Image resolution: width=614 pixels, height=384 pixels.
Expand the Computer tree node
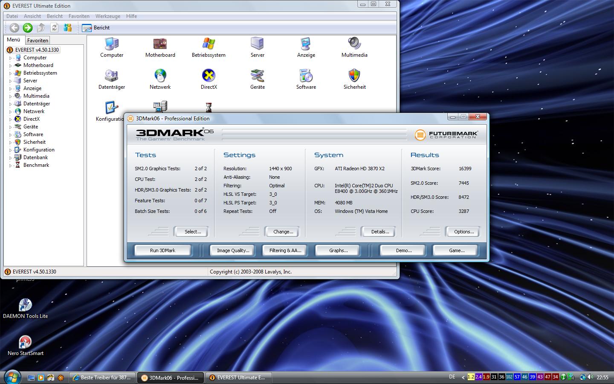click(x=11, y=58)
